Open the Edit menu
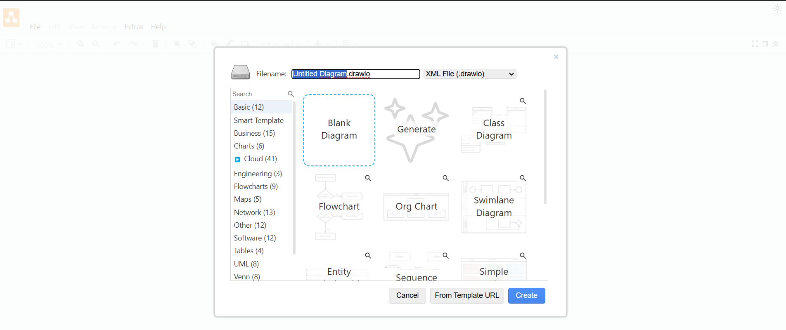 coord(54,27)
